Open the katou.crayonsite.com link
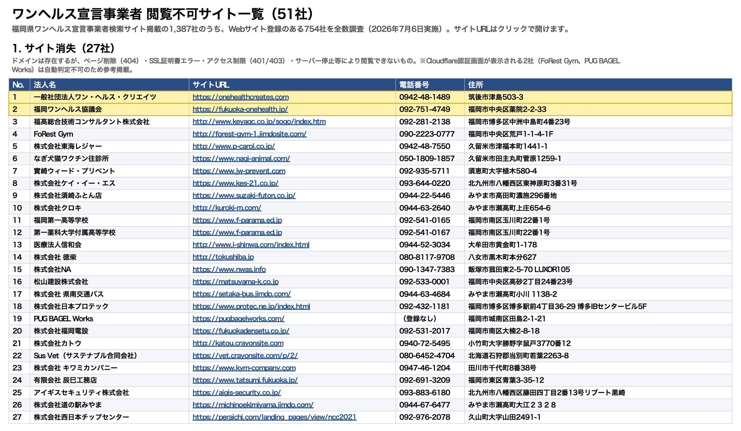This screenshot has height=431, width=741. click(238, 344)
